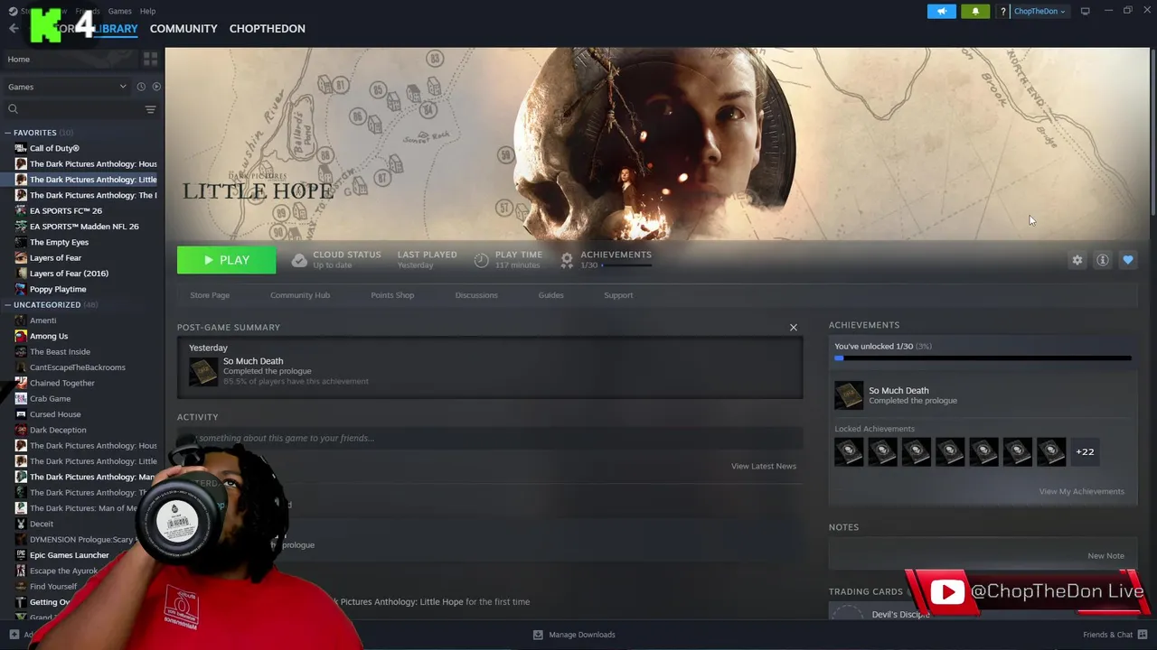Select Chained Together game
Image resolution: width=1157 pixels, height=650 pixels.
tap(62, 383)
